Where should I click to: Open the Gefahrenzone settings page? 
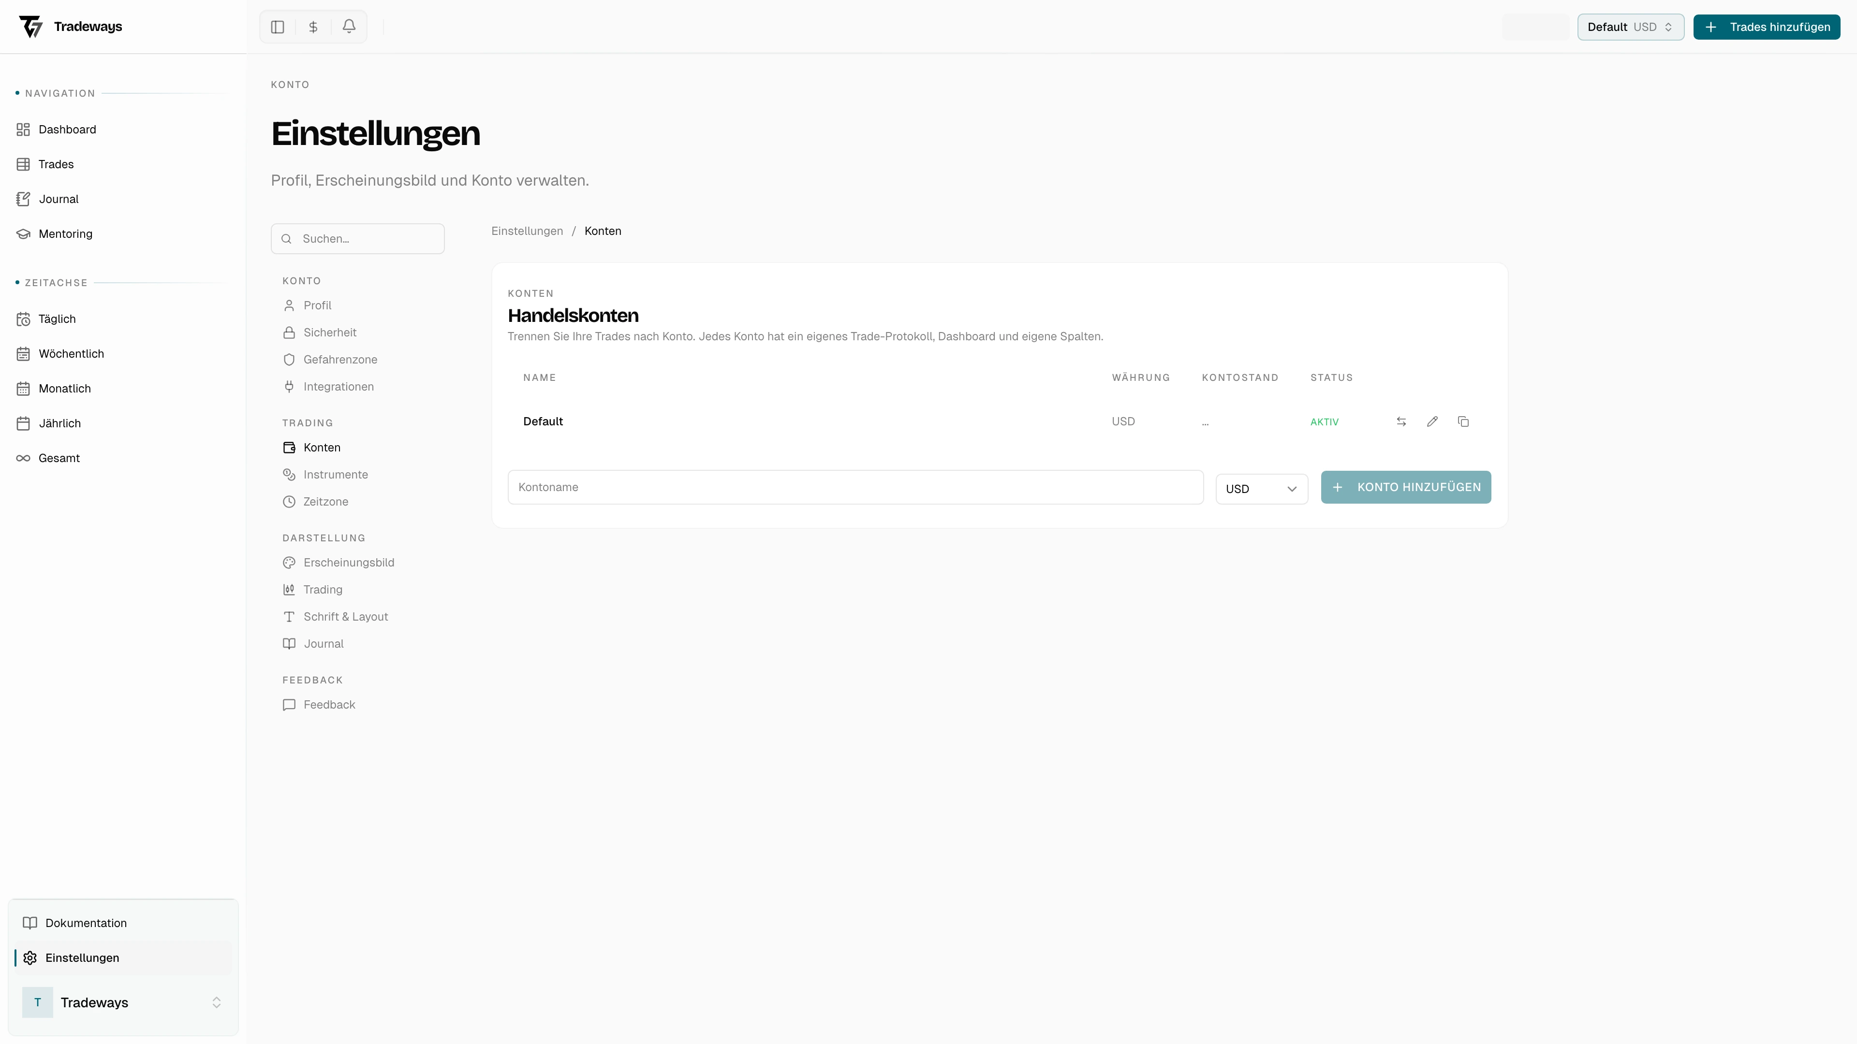click(x=339, y=359)
